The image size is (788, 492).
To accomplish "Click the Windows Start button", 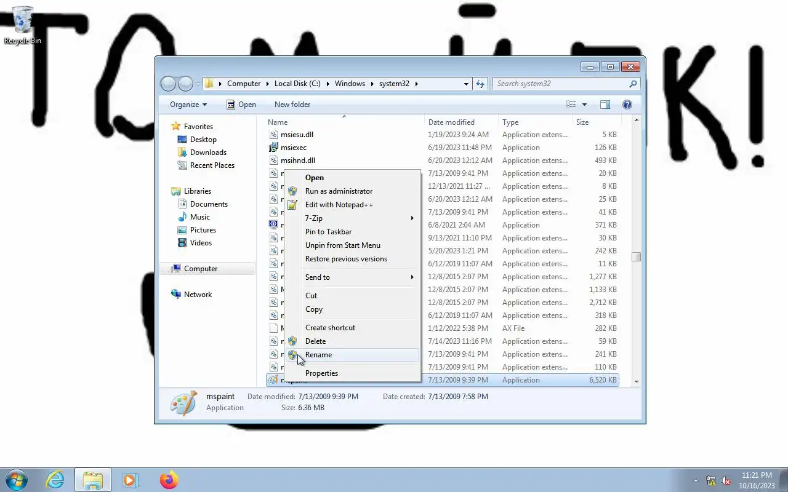I will (x=17, y=480).
